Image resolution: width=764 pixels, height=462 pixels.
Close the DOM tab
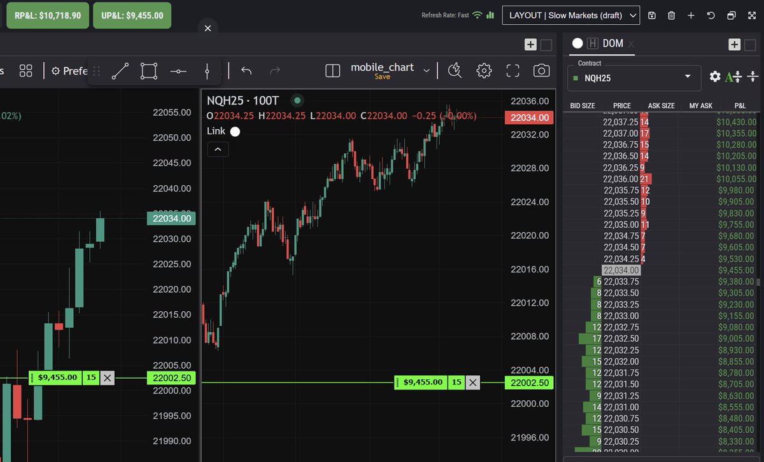631,44
